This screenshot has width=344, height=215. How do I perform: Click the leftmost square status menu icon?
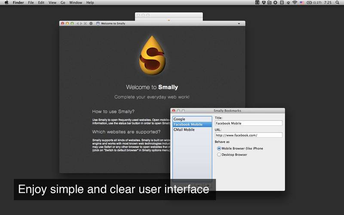257,3
